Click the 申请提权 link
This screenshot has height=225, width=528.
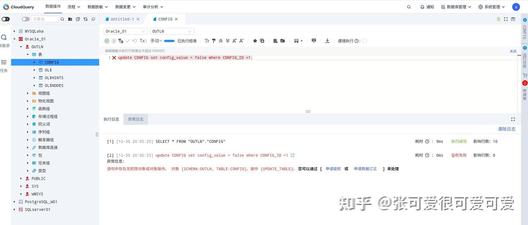tap(333, 169)
